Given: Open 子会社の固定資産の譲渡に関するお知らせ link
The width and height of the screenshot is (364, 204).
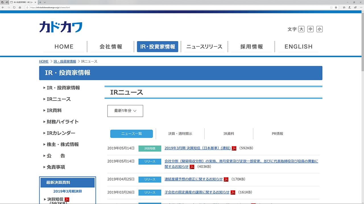Looking at the screenshot, I should coord(197,192).
